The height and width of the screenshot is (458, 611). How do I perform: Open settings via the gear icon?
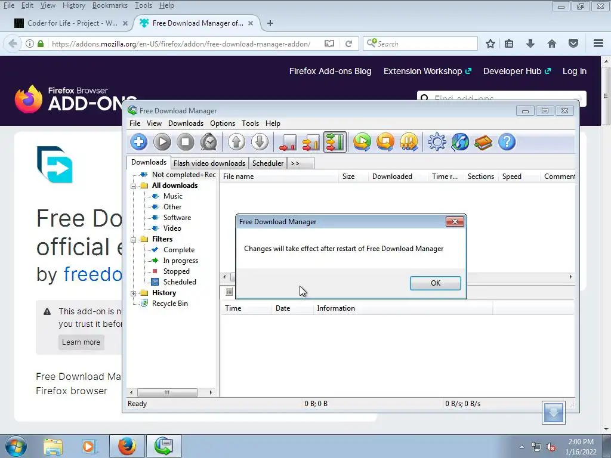tap(437, 142)
